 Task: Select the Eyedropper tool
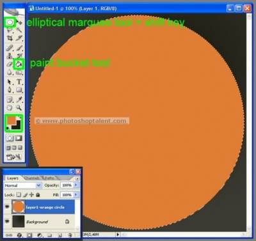(x=19, y=100)
